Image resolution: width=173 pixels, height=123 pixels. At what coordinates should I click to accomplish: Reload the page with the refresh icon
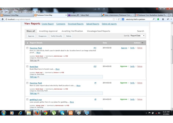coord(119,19)
